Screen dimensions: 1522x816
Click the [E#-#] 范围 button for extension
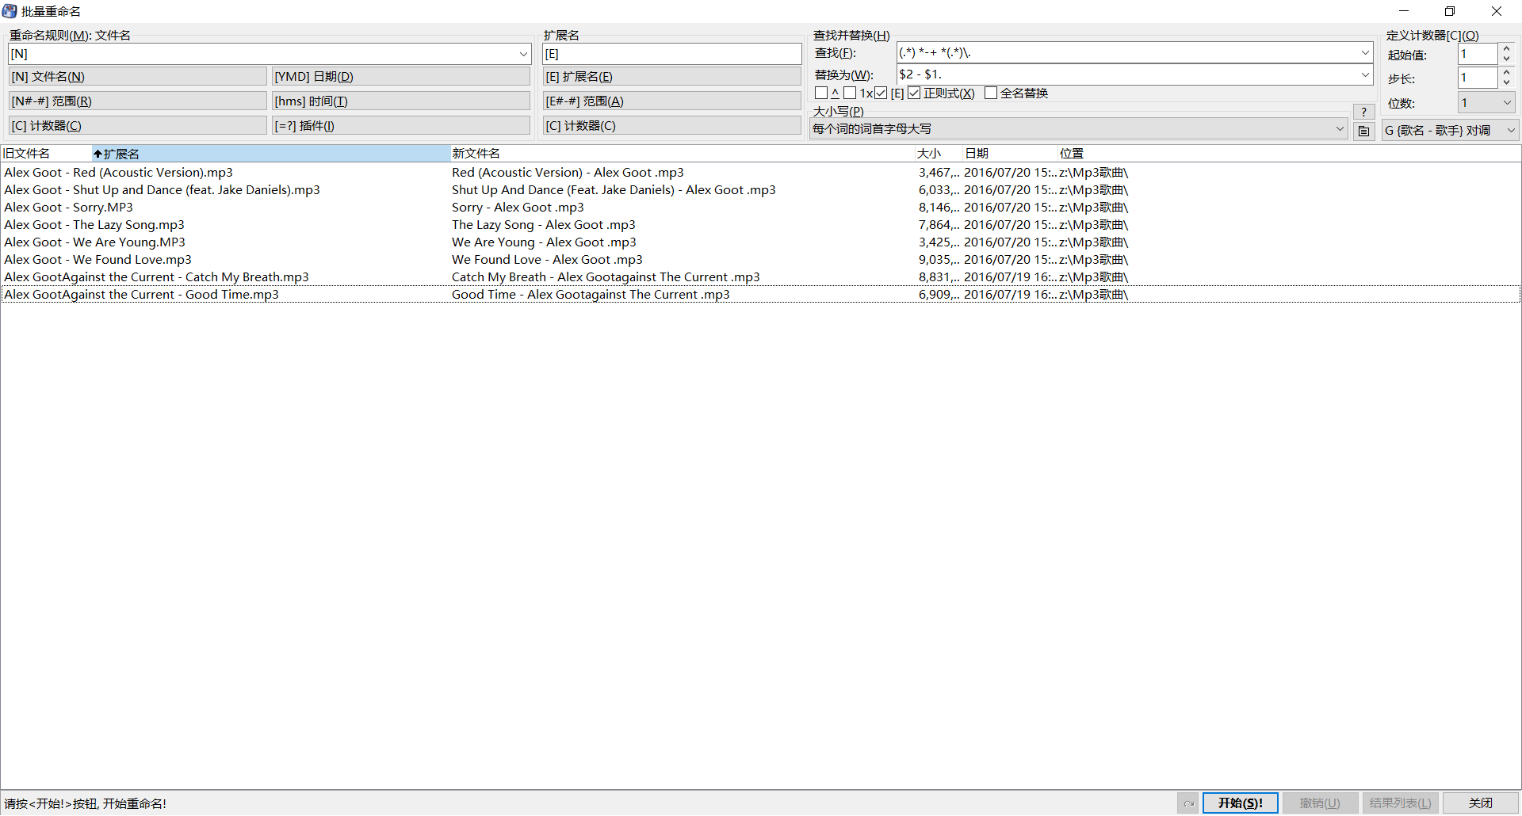pos(672,101)
